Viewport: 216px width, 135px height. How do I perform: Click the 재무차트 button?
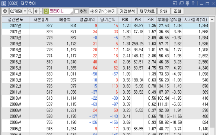click(147, 11)
